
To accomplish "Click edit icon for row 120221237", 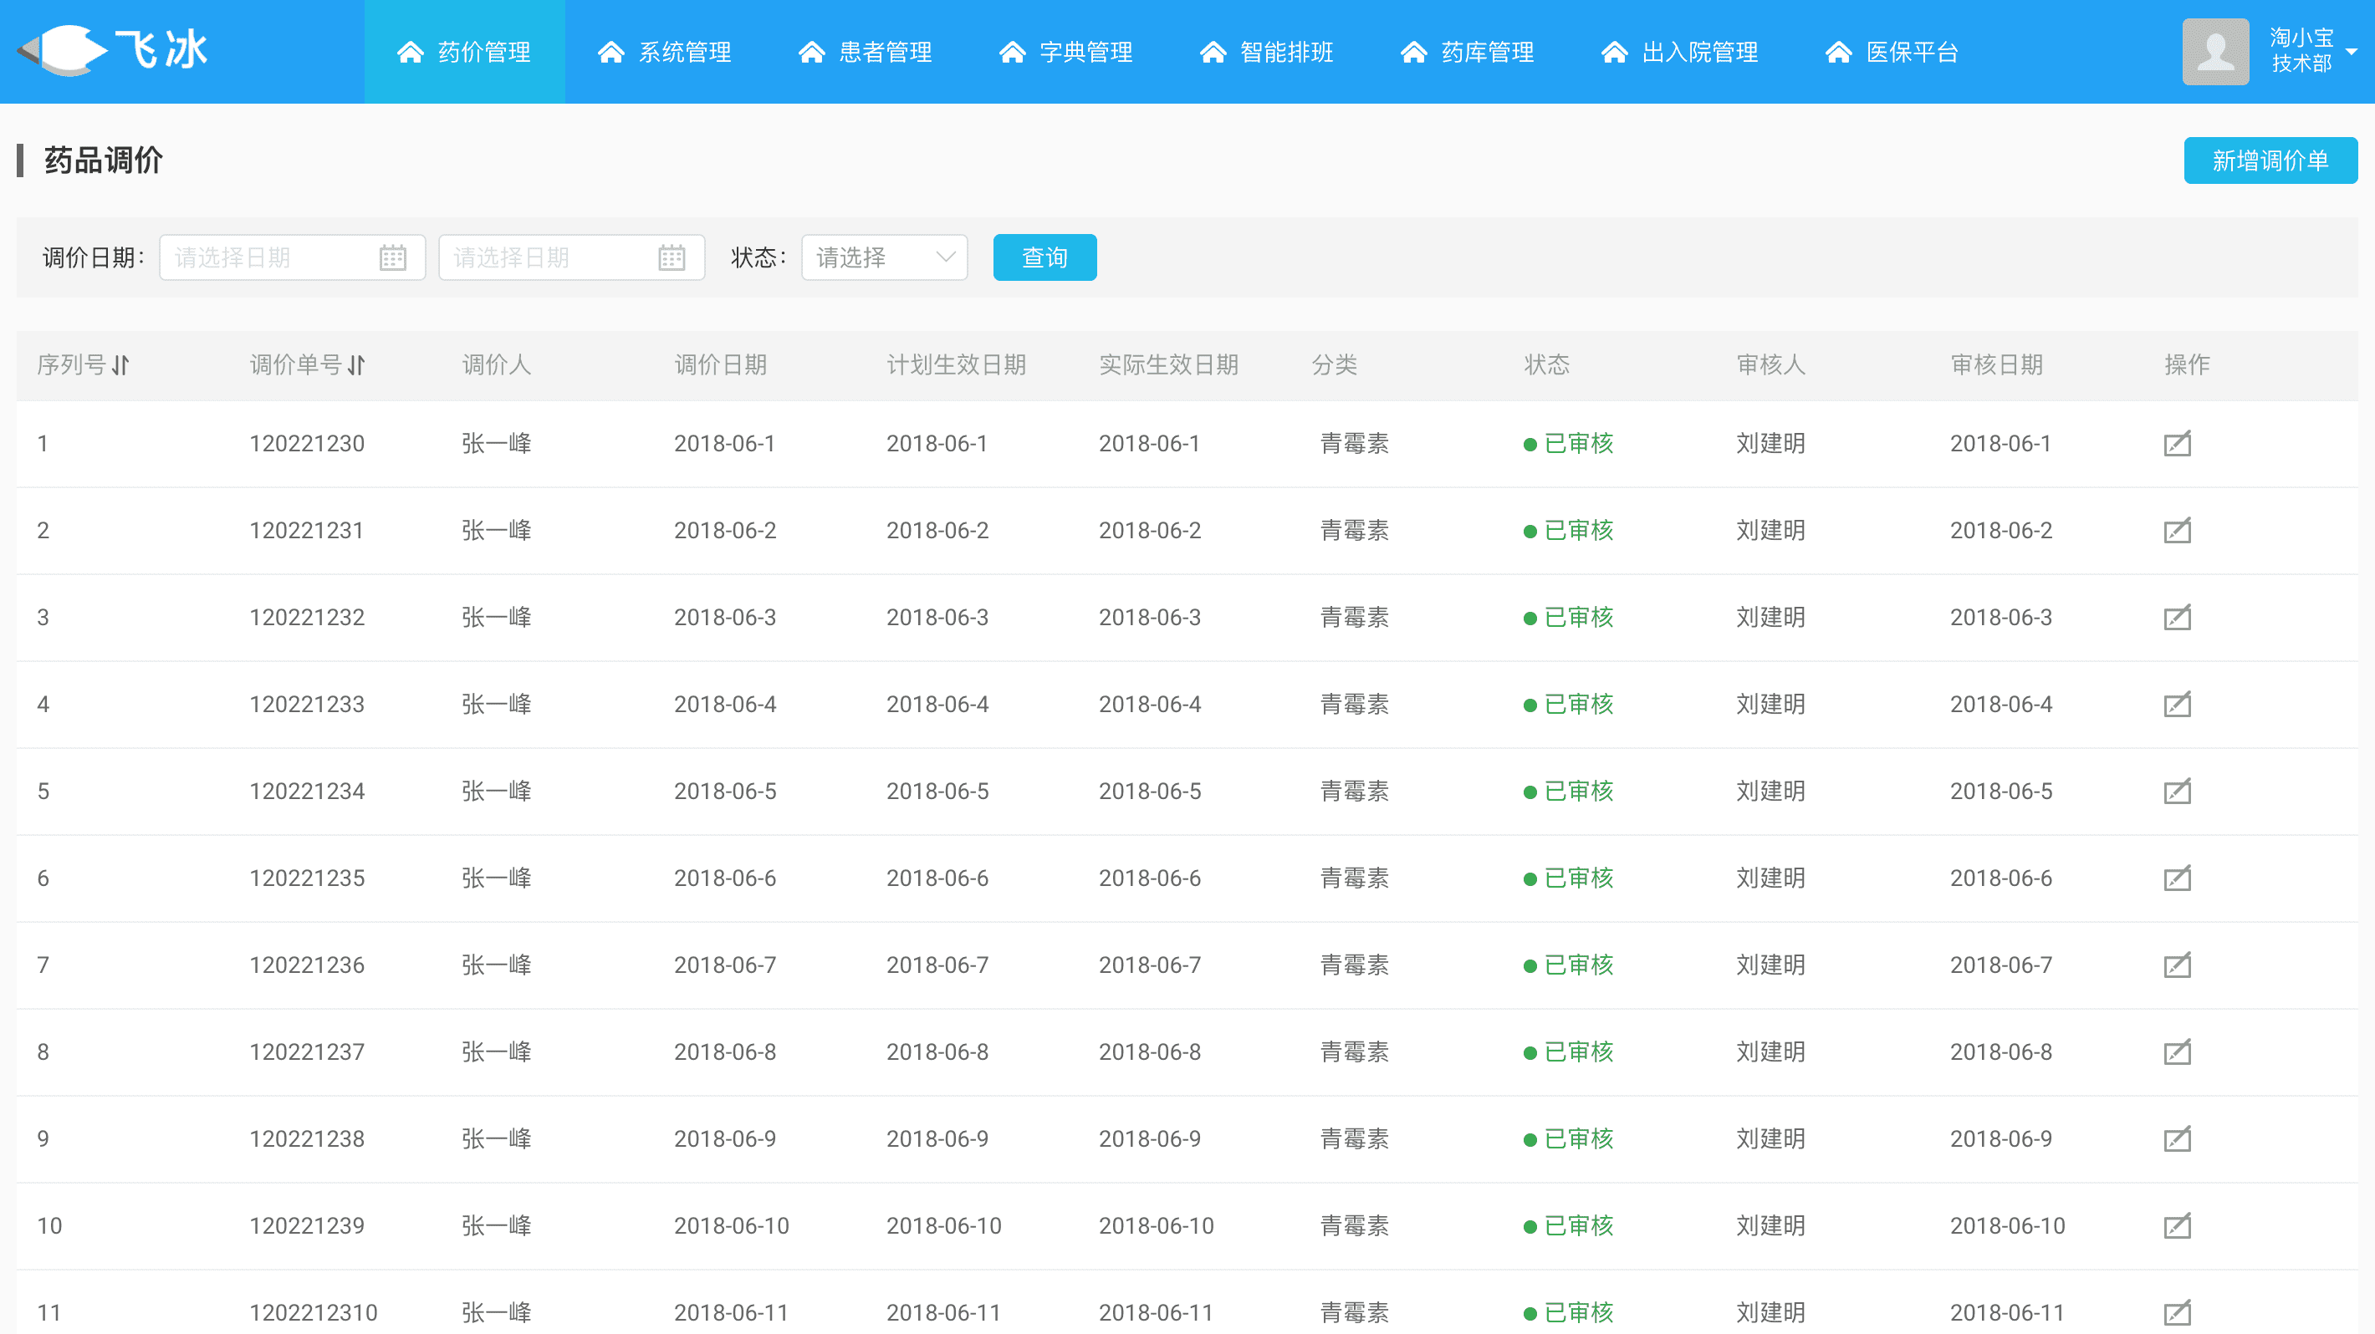I will point(2177,1051).
